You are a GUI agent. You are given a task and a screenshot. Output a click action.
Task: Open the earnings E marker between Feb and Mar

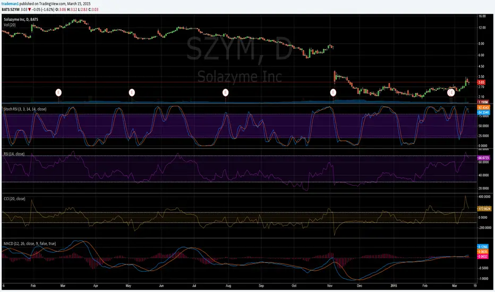click(x=58, y=92)
